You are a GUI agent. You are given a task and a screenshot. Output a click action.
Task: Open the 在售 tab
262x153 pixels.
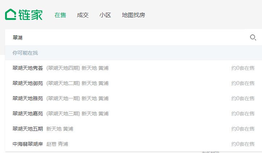click(60, 15)
